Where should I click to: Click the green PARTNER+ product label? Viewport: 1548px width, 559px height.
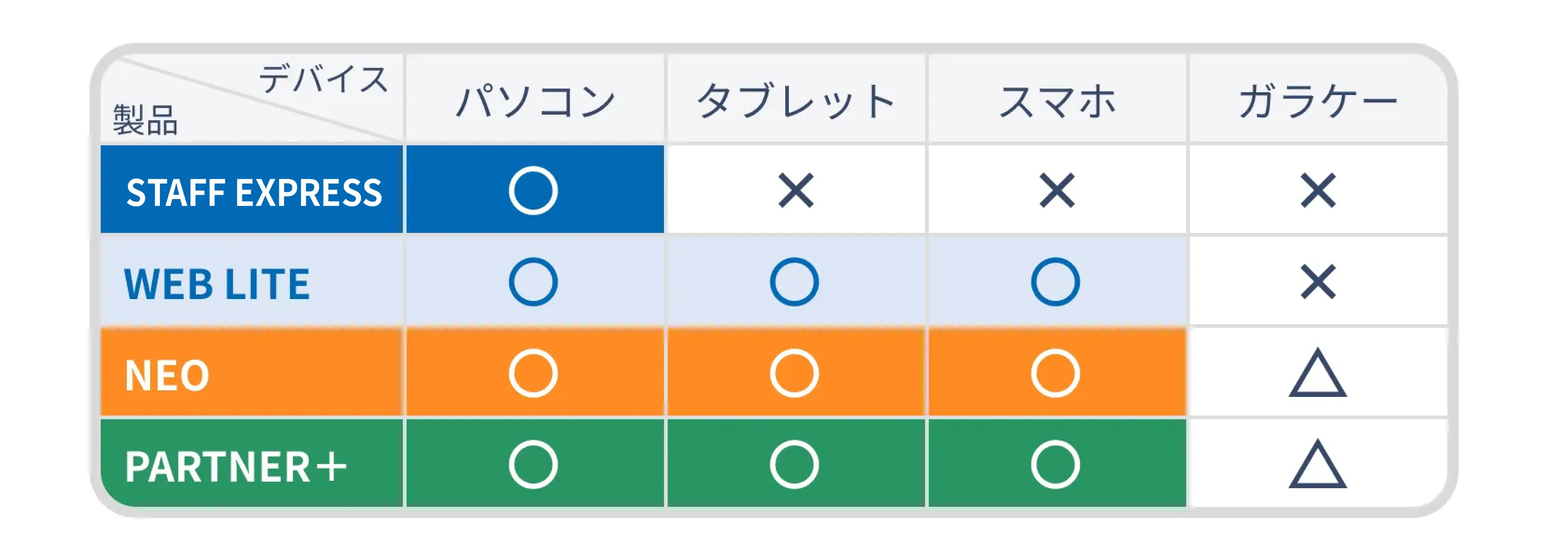click(235, 467)
